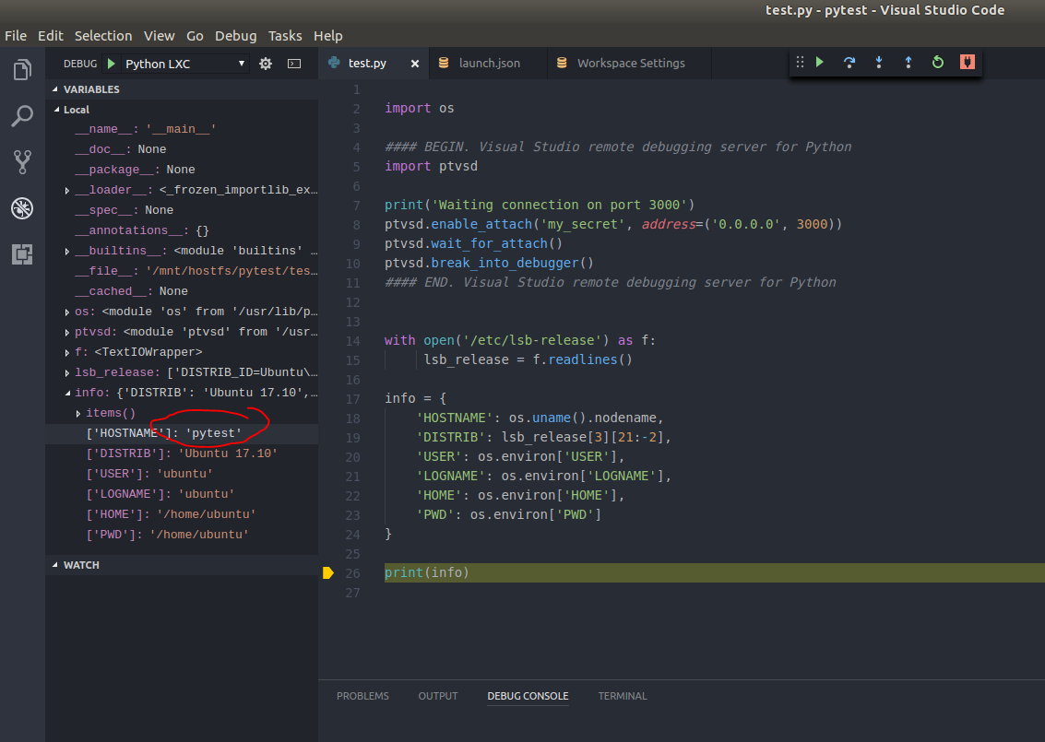Open the Tasks menu
The width and height of the screenshot is (1045, 742).
pos(285,36)
